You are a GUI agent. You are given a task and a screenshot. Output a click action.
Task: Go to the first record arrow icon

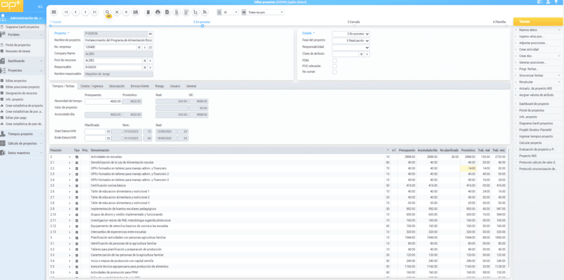tap(67, 12)
